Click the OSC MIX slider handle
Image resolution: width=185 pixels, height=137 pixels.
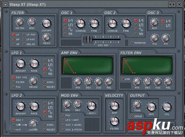click(88, 39)
